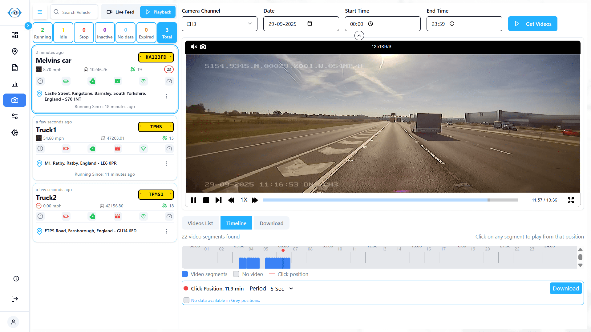This screenshot has height=332, width=591.
Task: Click the logout icon in sidebar
Action: pos(14,299)
